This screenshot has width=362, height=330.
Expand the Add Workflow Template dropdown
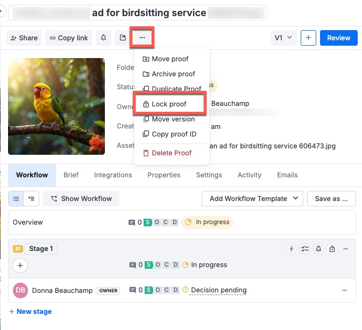(x=253, y=198)
